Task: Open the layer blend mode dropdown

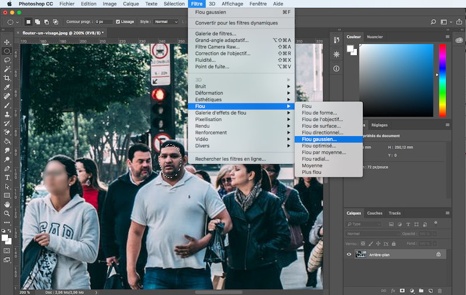Action: point(373,234)
